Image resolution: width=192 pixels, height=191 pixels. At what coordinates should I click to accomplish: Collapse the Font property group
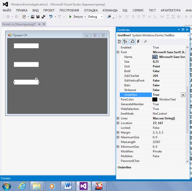pos(118,52)
